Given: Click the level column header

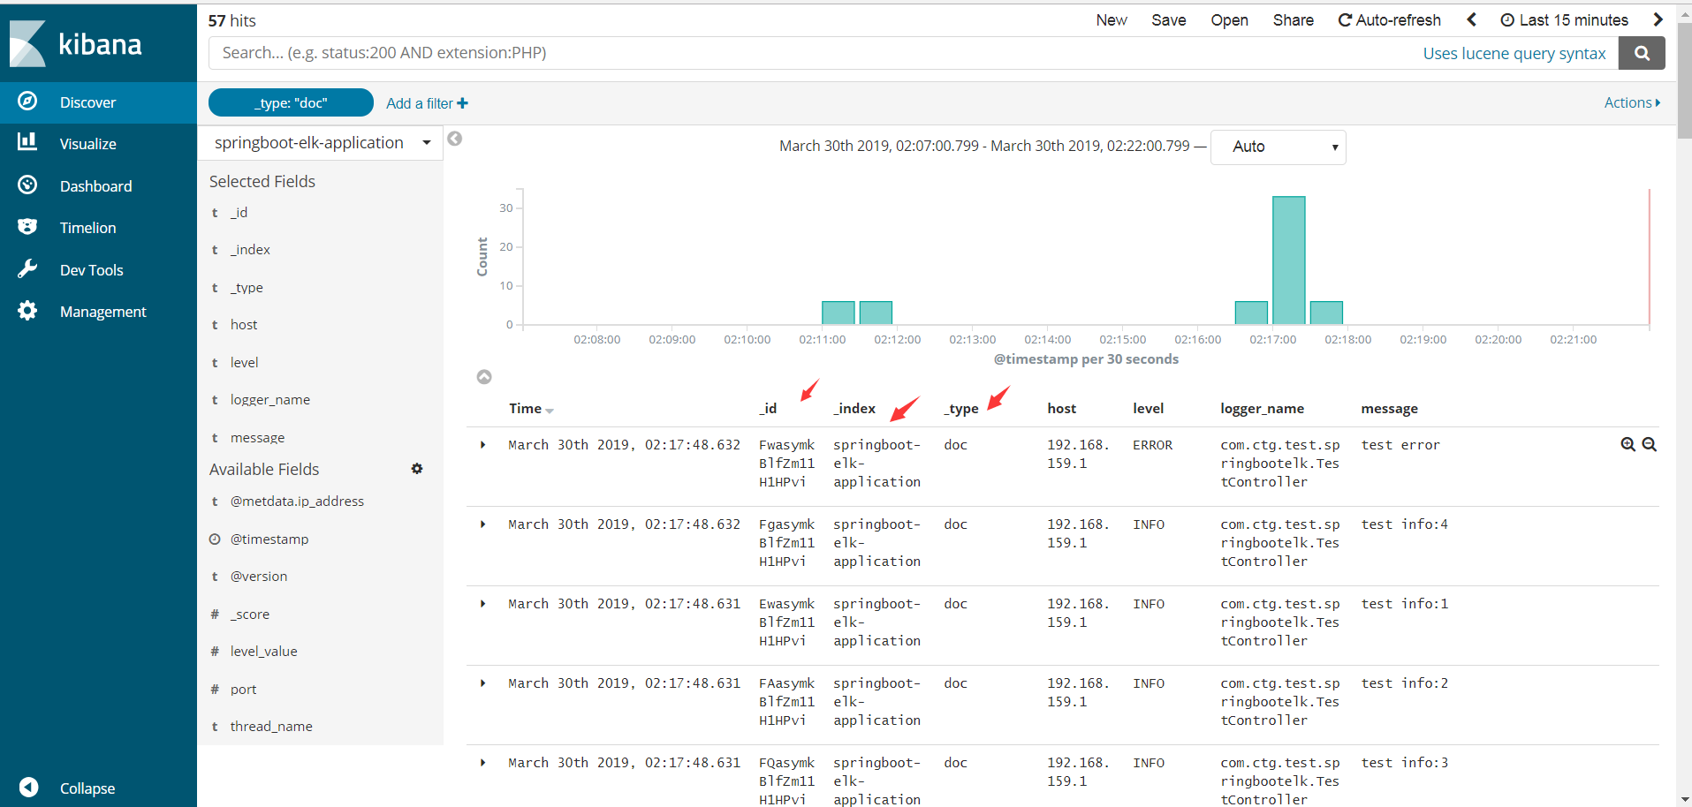Looking at the screenshot, I should [1149, 408].
